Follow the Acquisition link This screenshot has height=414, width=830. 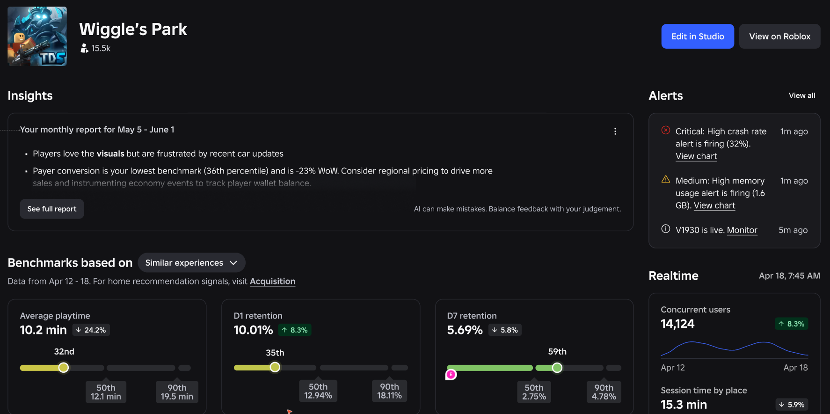[272, 281]
